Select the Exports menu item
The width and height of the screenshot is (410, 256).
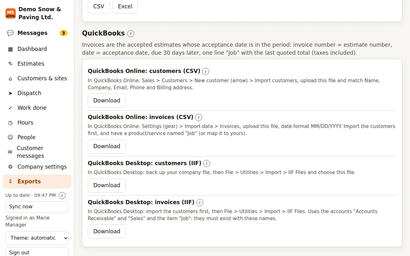(x=37, y=181)
